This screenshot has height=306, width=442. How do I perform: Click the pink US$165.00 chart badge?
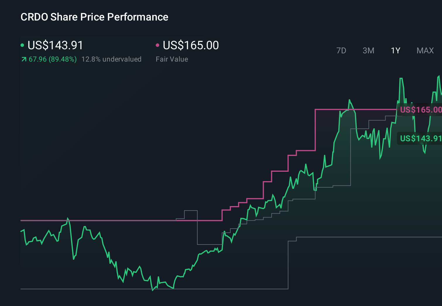click(421, 110)
